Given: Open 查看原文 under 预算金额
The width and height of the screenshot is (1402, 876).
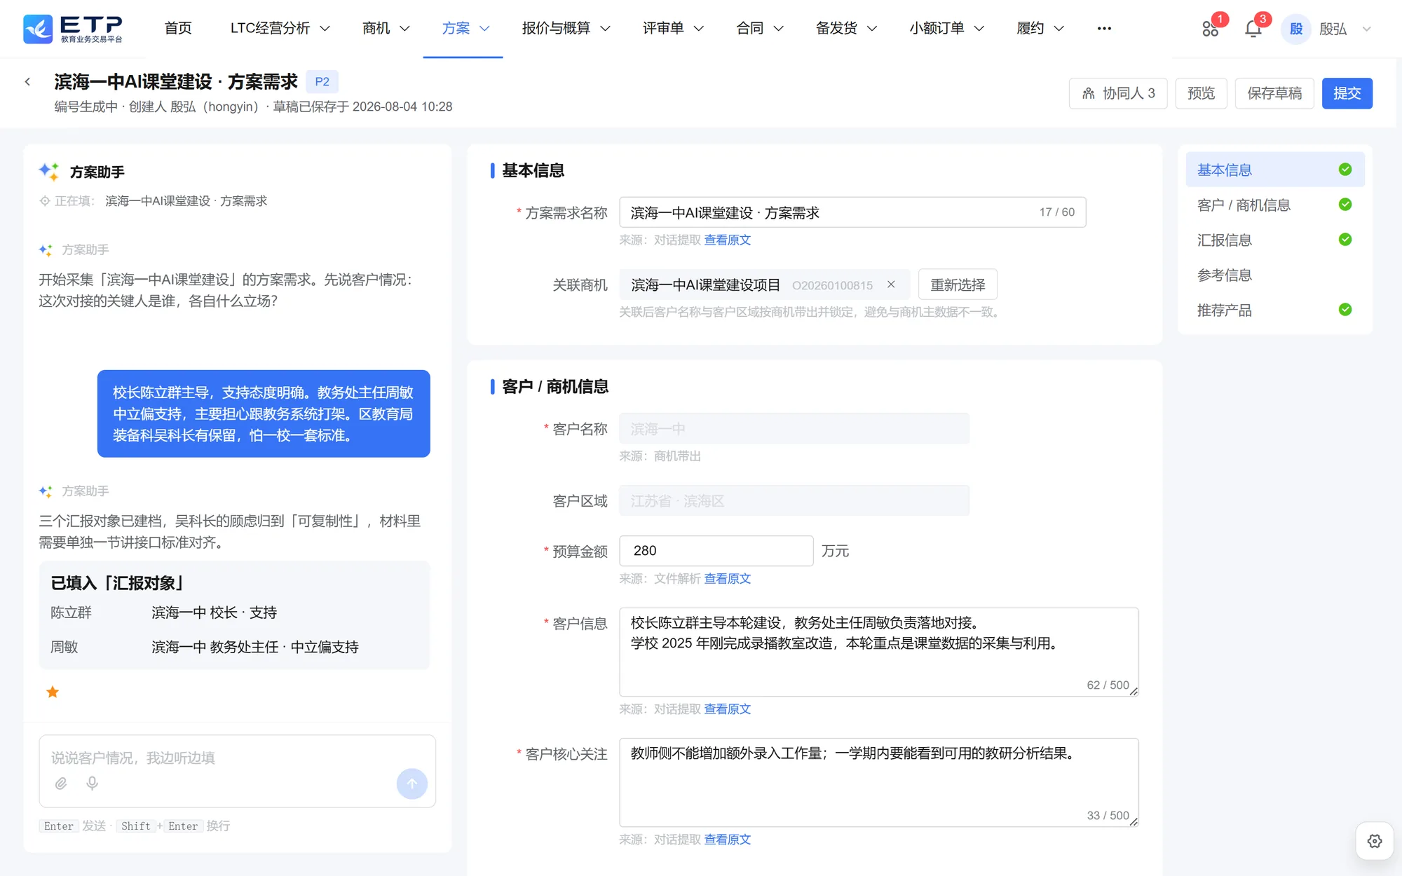Looking at the screenshot, I should 727,578.
